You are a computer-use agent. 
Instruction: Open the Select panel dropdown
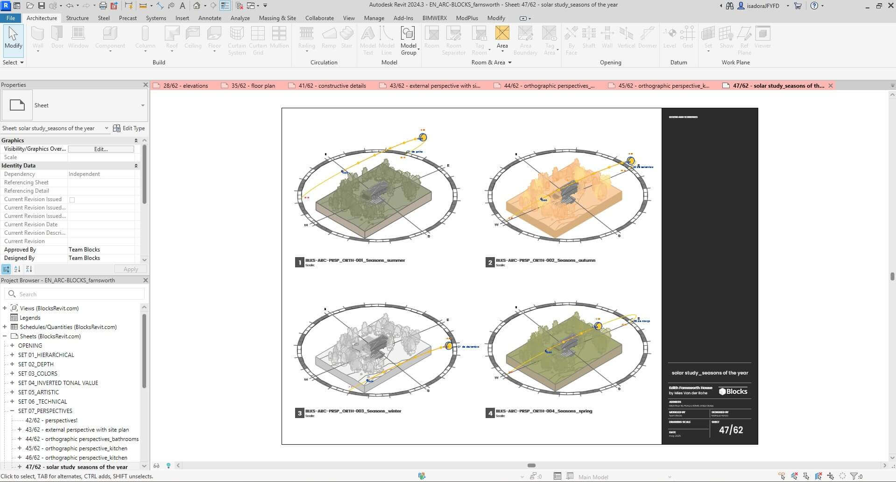13,62
